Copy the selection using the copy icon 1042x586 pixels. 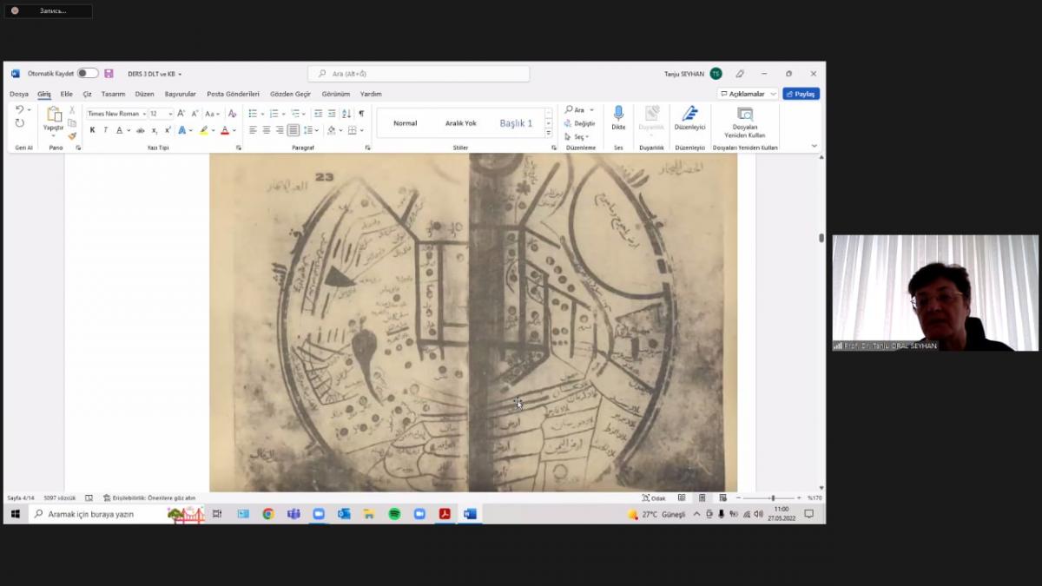[x=72, y=123]
